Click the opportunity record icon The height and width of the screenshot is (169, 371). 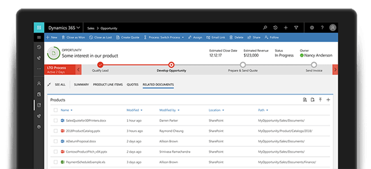pos(54,53)
